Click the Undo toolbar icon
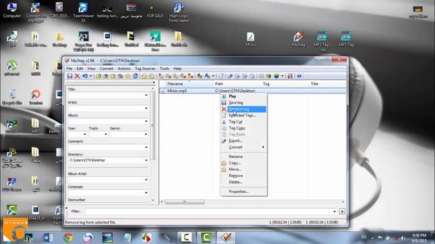435x244 pixels. point(85,76)
